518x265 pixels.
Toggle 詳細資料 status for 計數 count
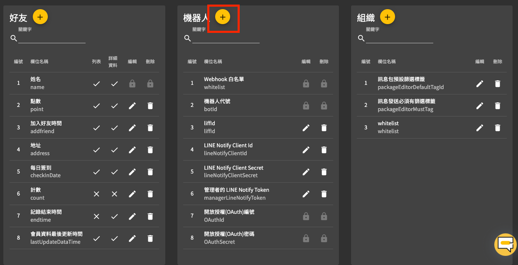pyautogui.click(x=114, y=194)
